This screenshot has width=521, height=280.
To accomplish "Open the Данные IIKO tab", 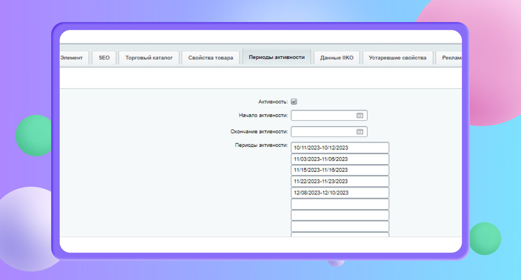I will click(337, 58).
